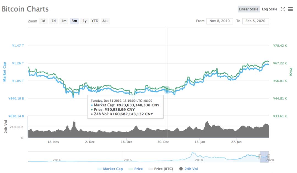297x173 pixels.
Task: Toggle Price series in legend
Action: [136, 169]
